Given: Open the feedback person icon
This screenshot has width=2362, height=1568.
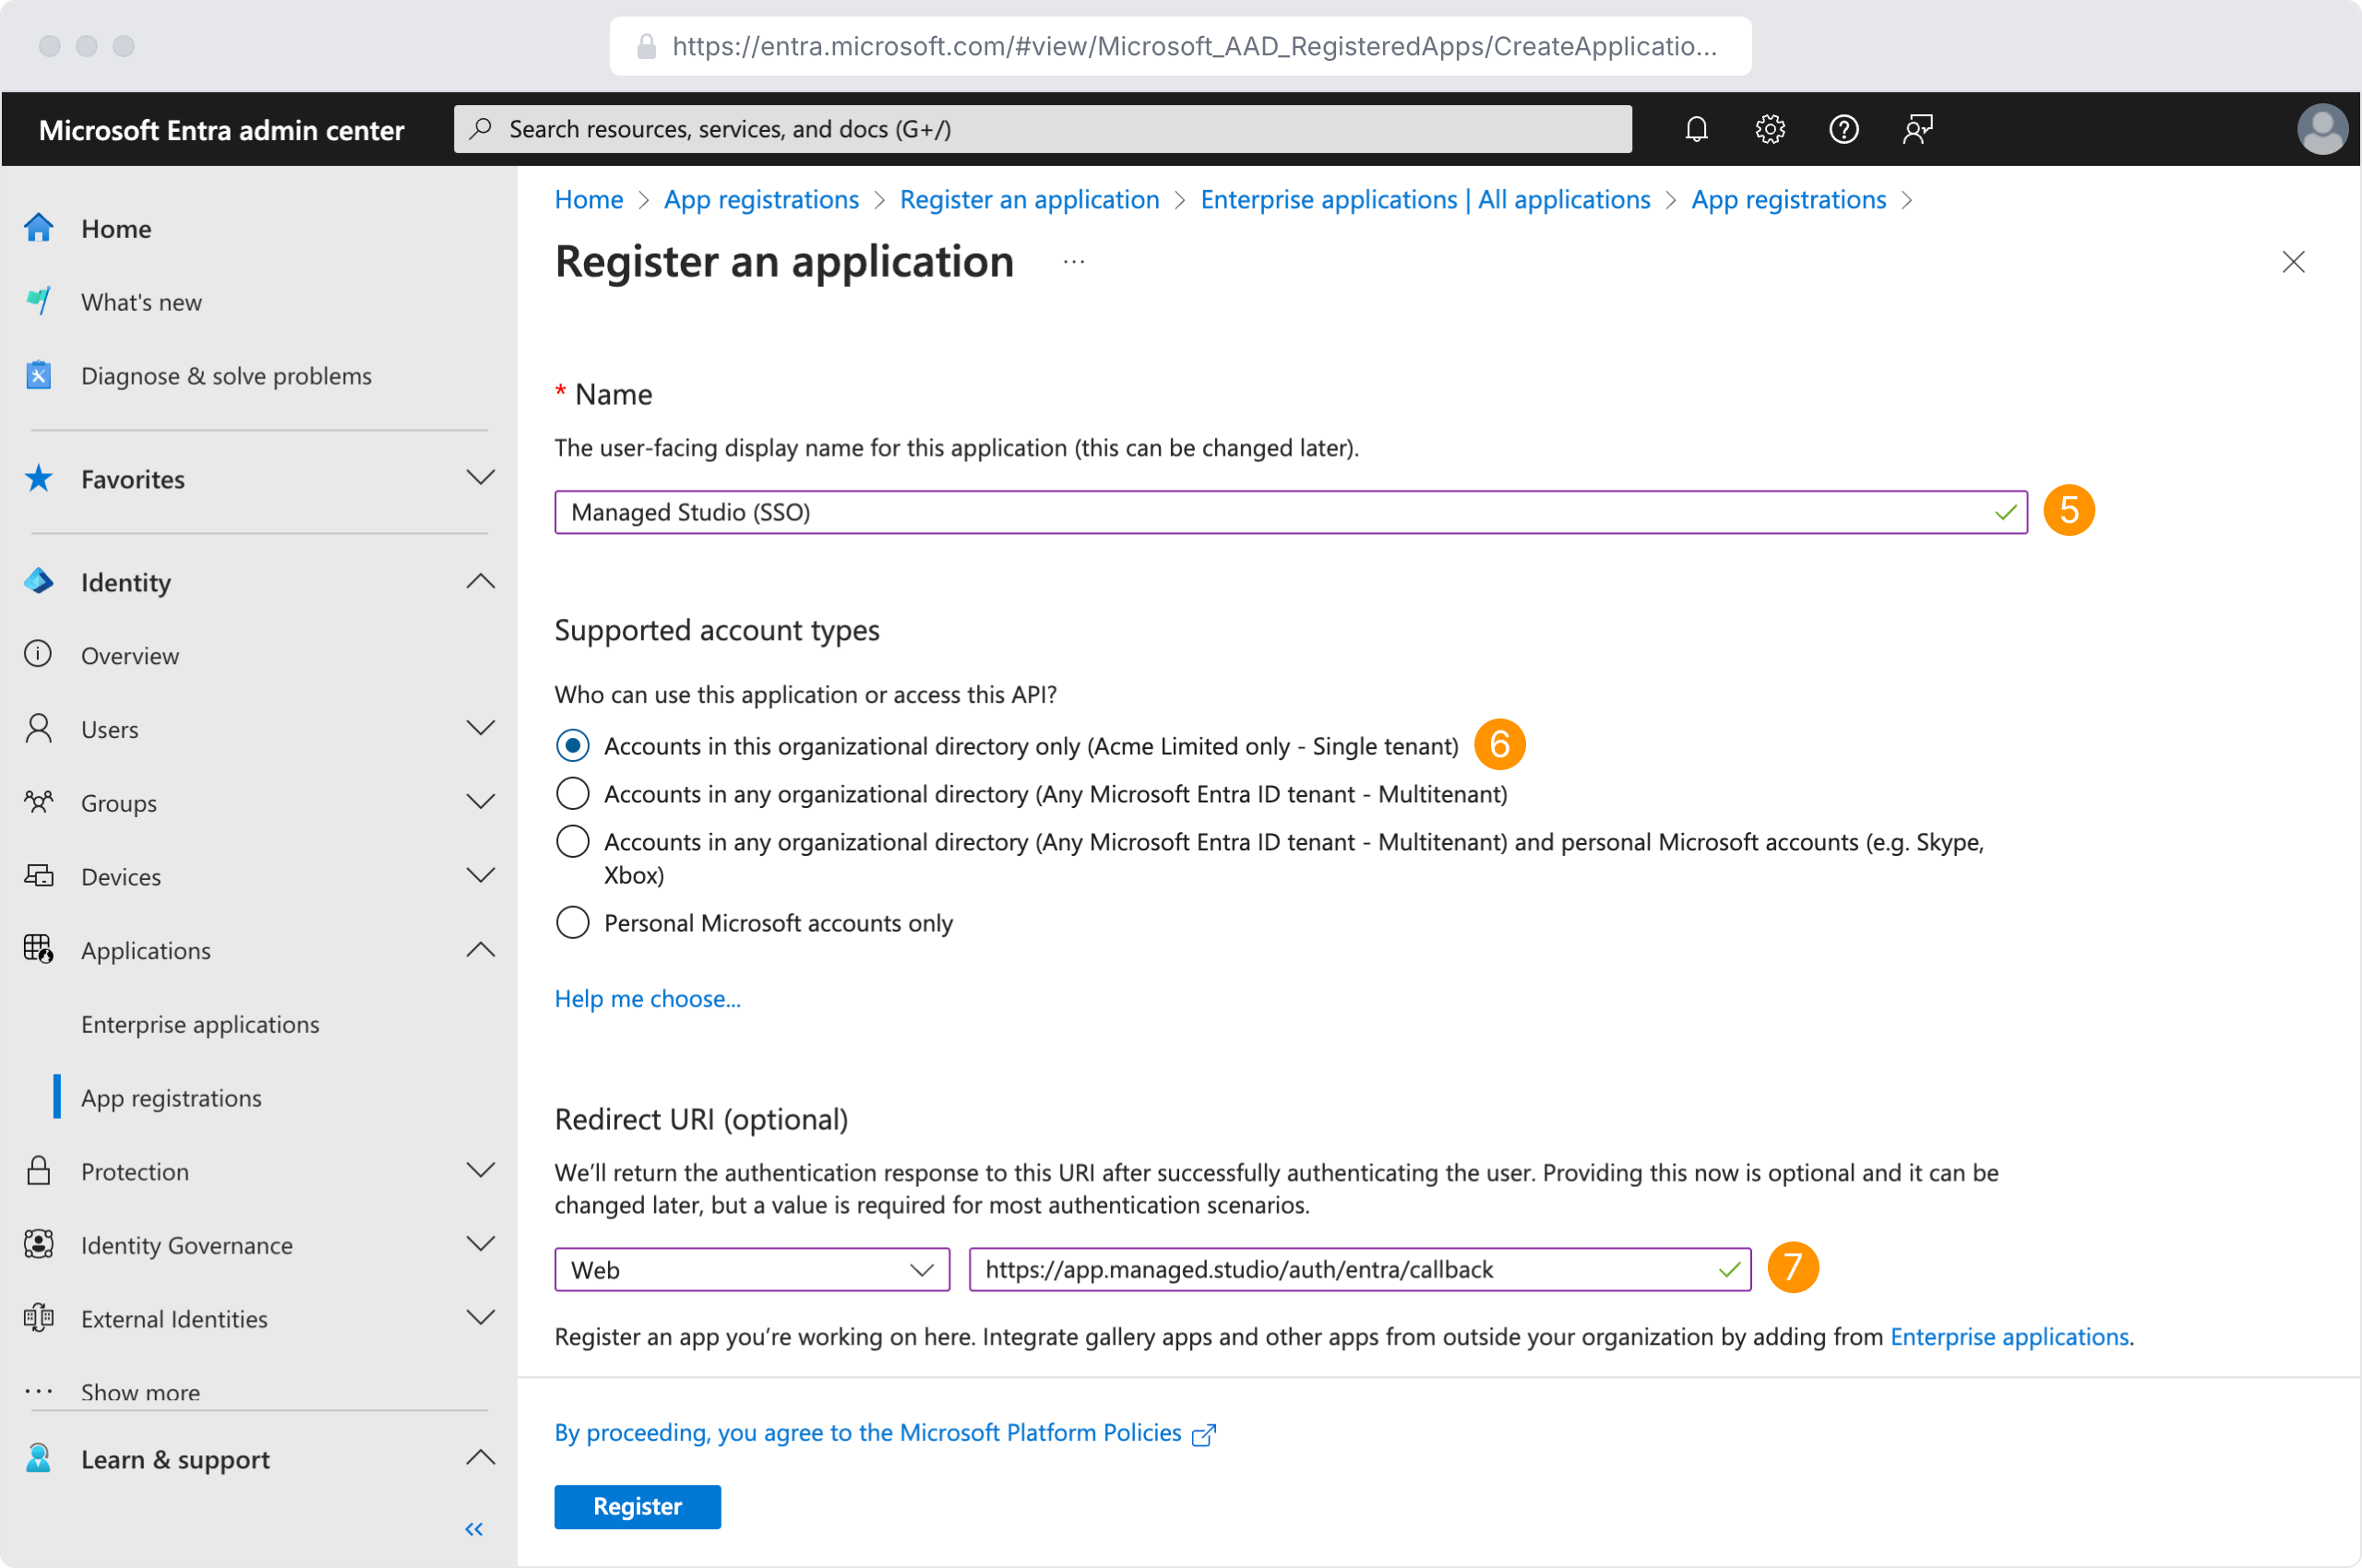Looking at the screenshot, I should pos(1916,129).
